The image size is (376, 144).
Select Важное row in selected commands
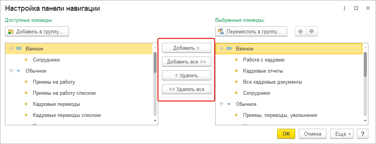pos(289,49)
